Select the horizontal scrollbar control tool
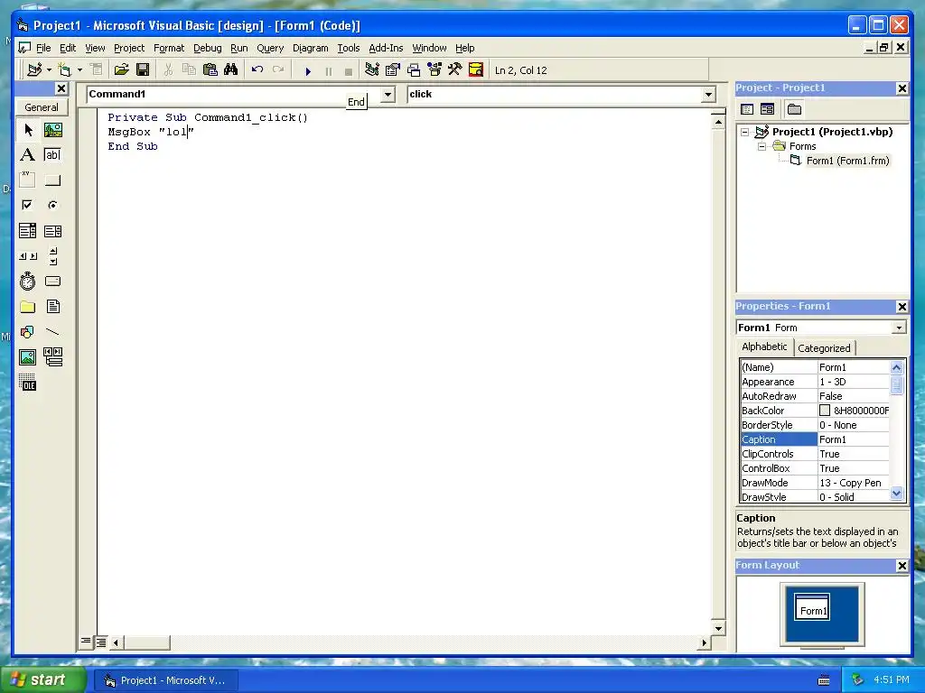Viewport: 925px width, 693px height. coord(28,255)
